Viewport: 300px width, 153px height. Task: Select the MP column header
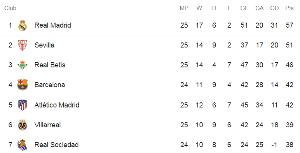tap(184, 8)
